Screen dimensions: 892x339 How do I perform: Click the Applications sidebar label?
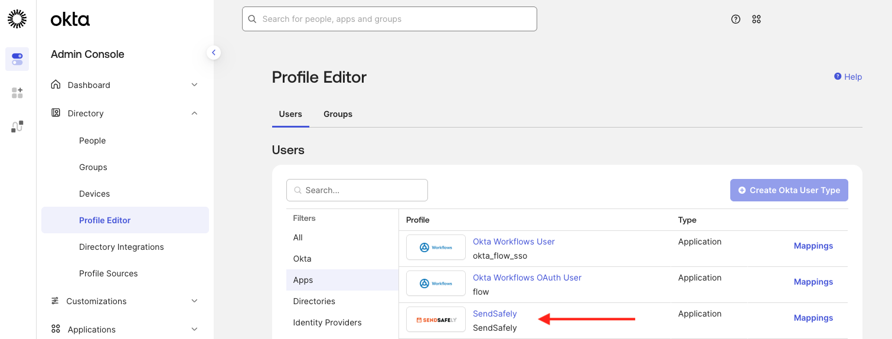pos(92,330)
